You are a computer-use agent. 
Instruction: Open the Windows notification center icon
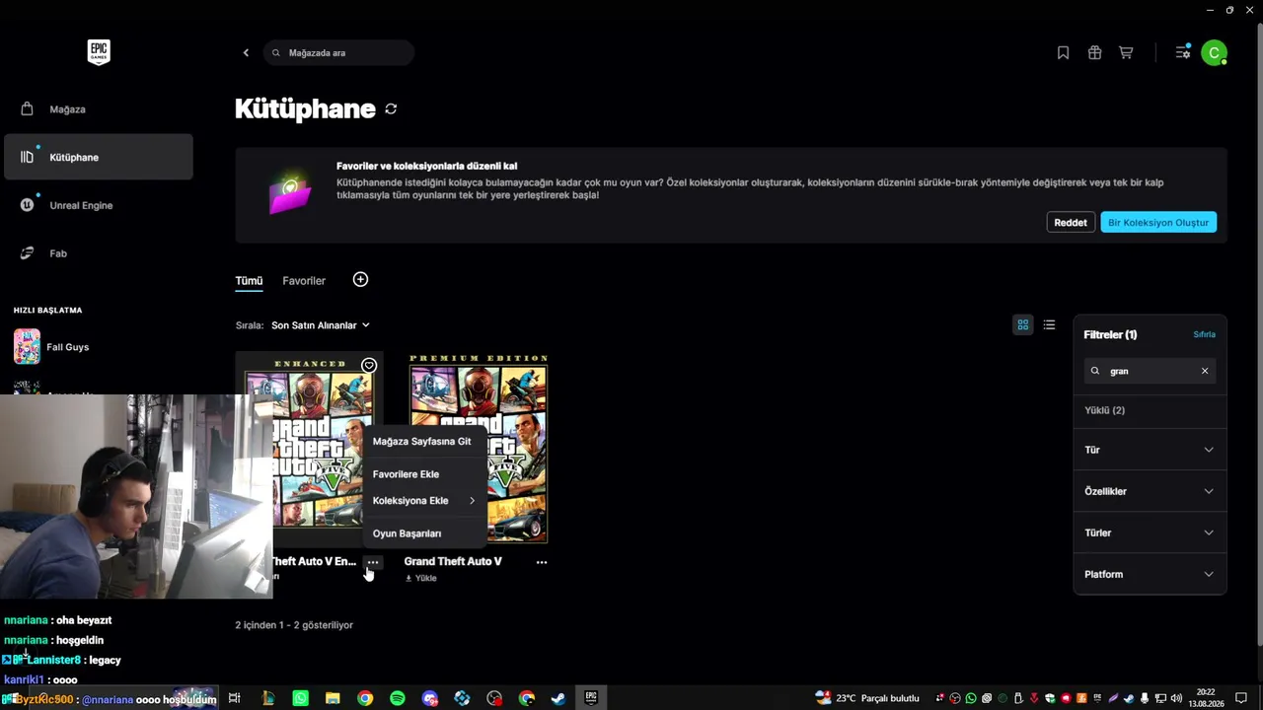coord(1241,698)
